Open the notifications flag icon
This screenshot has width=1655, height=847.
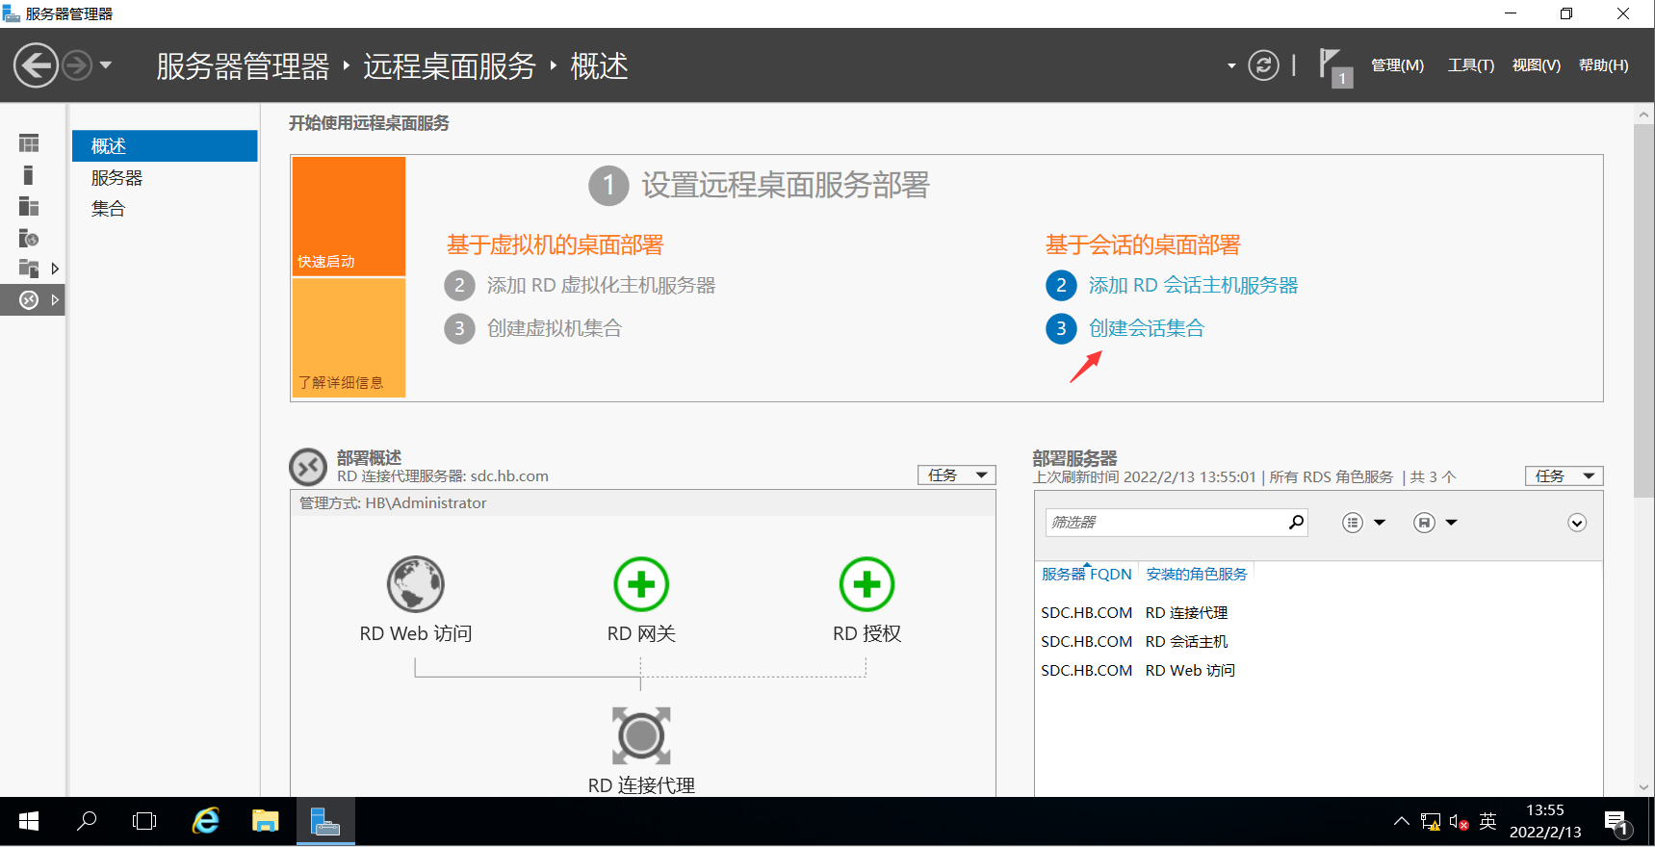(x=1332, y=65)
